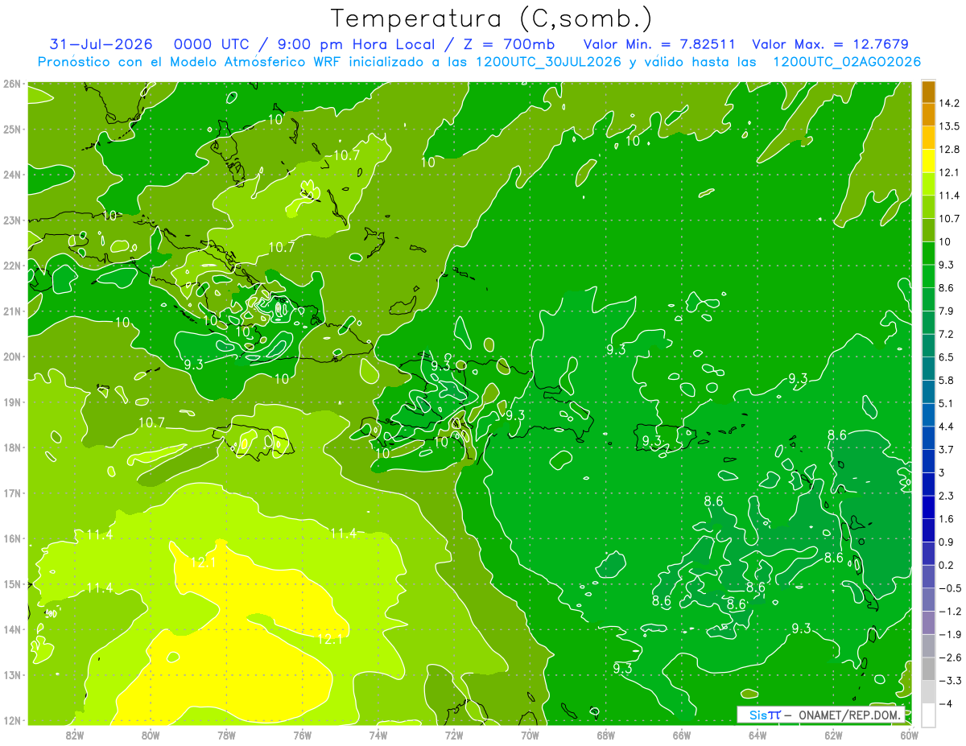The image size is (966, 746).
Task: Click the "76W" longitude axis label
Action: [303, 735]
